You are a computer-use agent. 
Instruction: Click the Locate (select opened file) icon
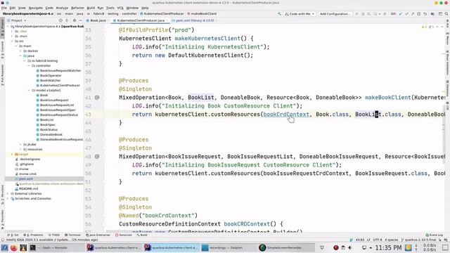pyautogui.click(x=60, y=20)
